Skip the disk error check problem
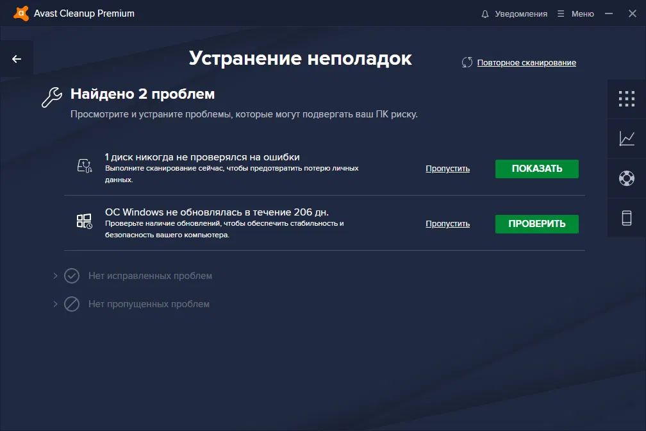646x431 pixels. point(447,168)
